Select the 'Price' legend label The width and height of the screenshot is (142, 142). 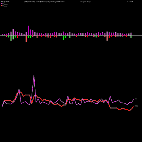tap(5, 6)
